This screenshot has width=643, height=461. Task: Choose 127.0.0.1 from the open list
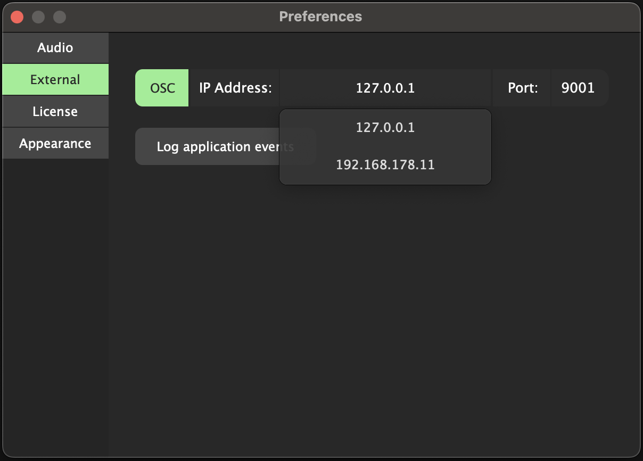point(385,128)
